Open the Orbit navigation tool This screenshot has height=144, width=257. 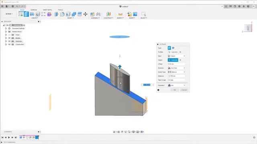[x=114, y=132]
